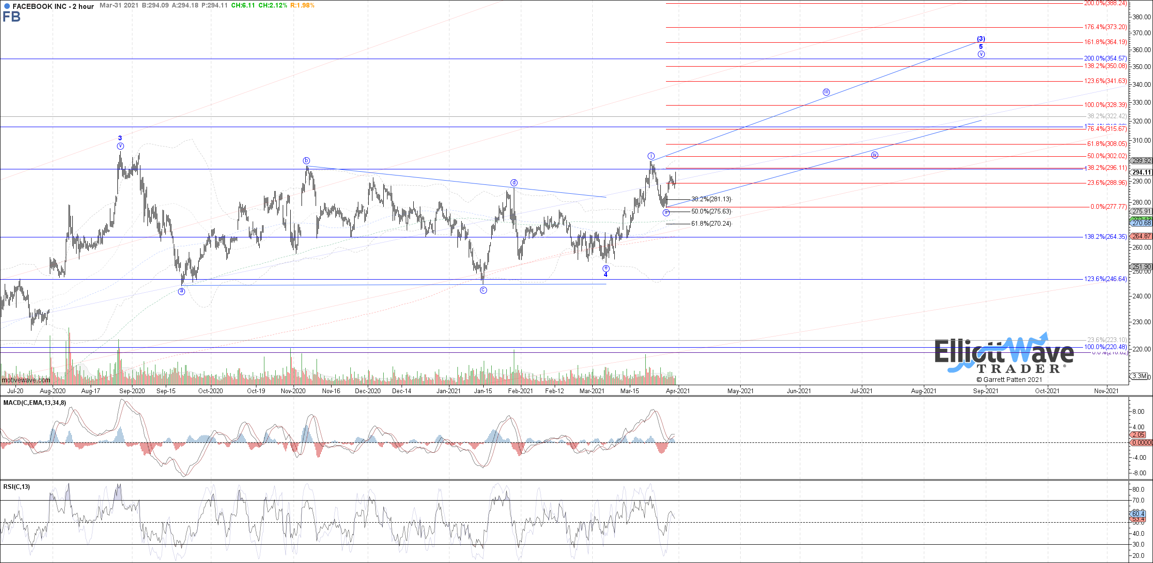The image size is (1153, 563).
Task: Select the Sep-2020 date axis label
Action: click(x=132, y=391)
